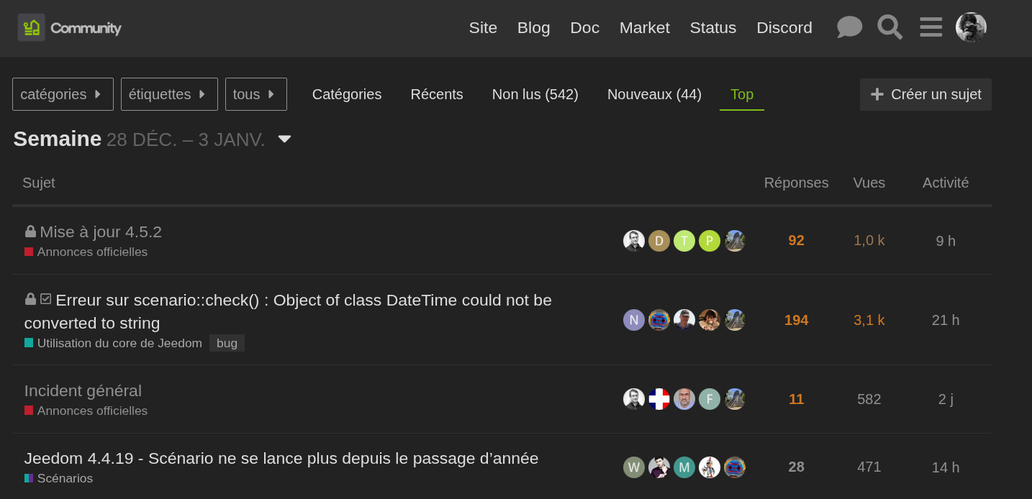Open the search magnifier icon
Viewport: 1032px width, 499px height.
click(890, 28)
